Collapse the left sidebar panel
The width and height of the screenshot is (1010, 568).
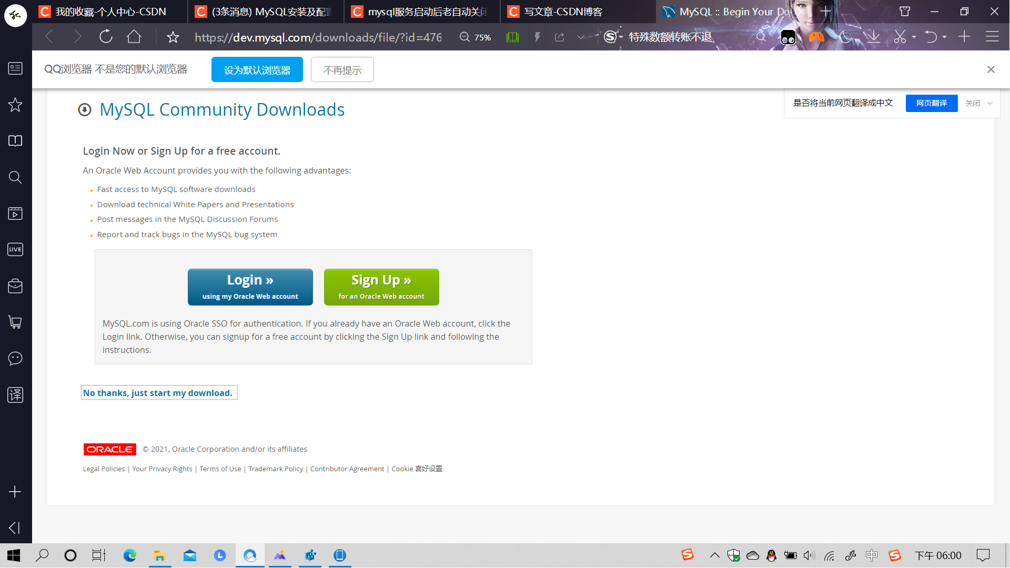tap(15, 528)
